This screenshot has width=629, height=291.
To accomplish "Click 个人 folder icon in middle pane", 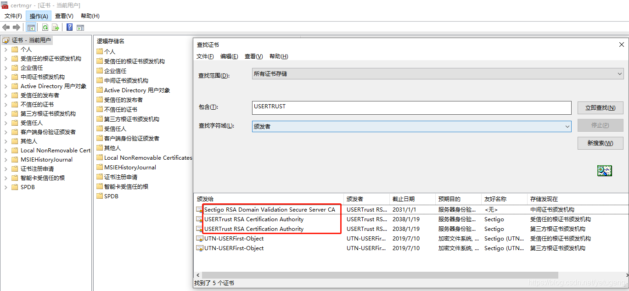I will pyautogui.click(x=100, y=51).
